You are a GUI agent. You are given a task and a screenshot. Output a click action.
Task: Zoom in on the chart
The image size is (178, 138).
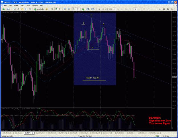tap(65, 9)
